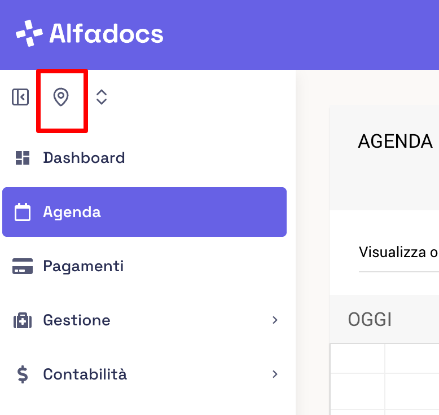The height and width of the screenshot is (415, 439).
Task: Expand the Contabilità submenu chevron
Action: (275, 374)
